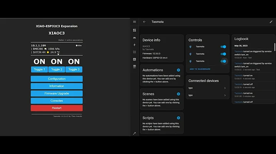This screenshot has width=276, height=154.
Task: Open the Energy lightning bolt sidebar icon
Action: (135, 45)
